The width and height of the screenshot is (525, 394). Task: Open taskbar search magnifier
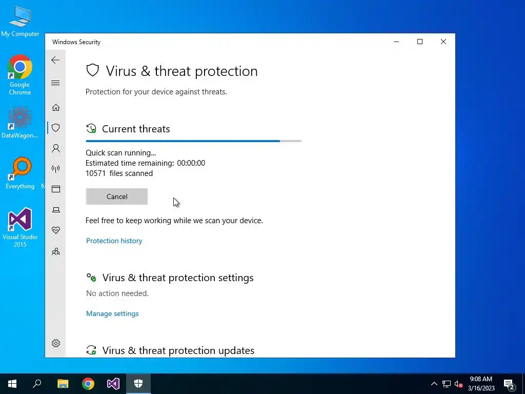point(37,384)
